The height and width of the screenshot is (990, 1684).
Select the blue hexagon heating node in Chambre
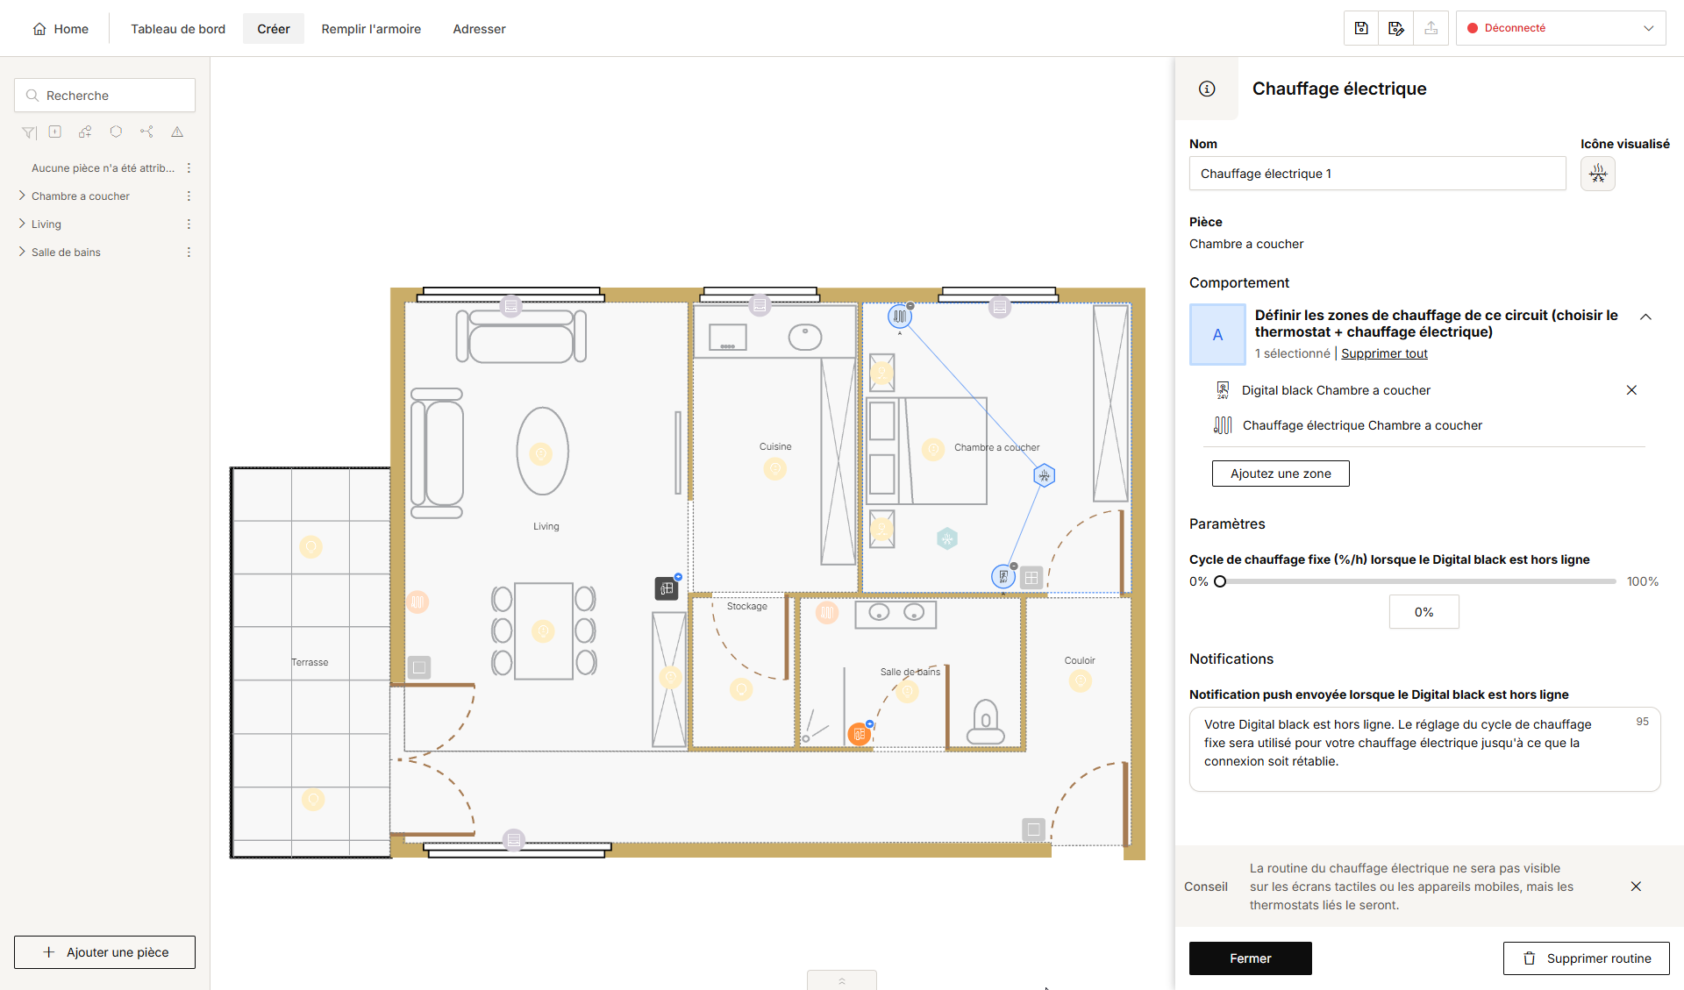pos(1044,475)
